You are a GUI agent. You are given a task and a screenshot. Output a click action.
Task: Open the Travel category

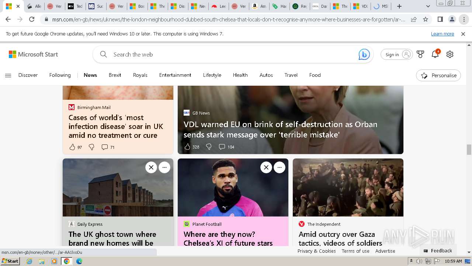[291, 75]
